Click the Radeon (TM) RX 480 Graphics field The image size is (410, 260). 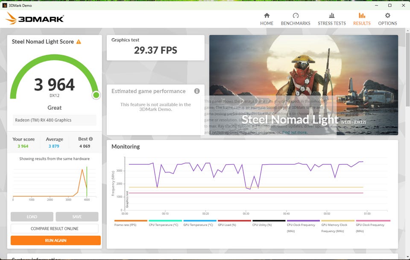(x=54, y=120)
